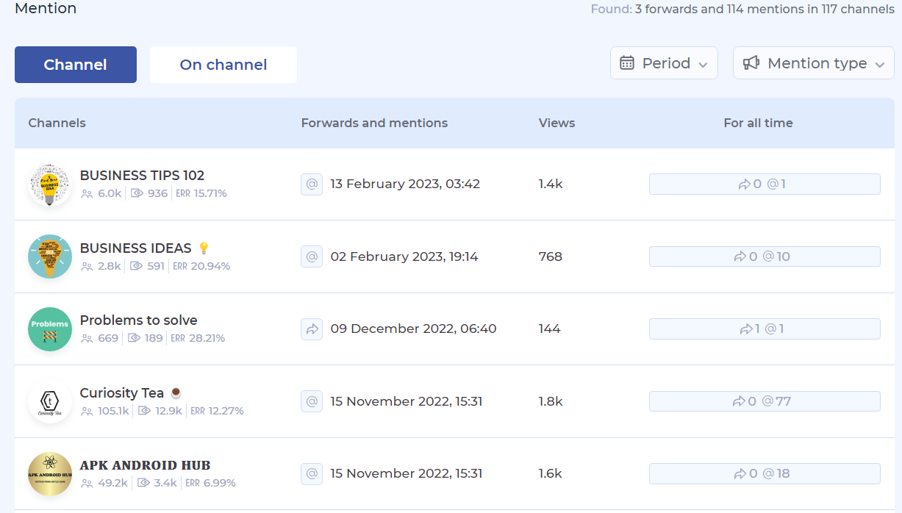Click the 1.6k views value
902x513 pixels.
pos(551,473)
